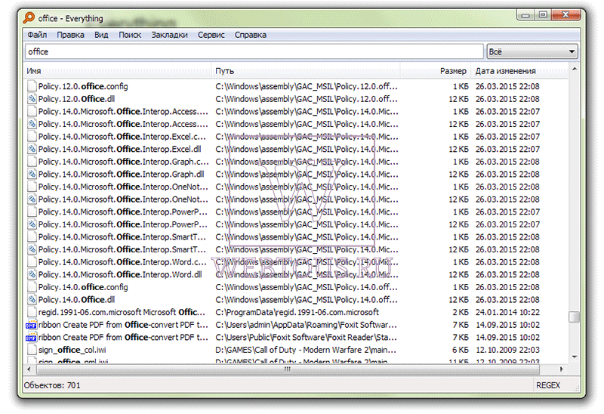Select the Foxit Reader ribbon BMP icon in Users\Public
The height and width of the screenshot is (414, 604).
point(31,338)
